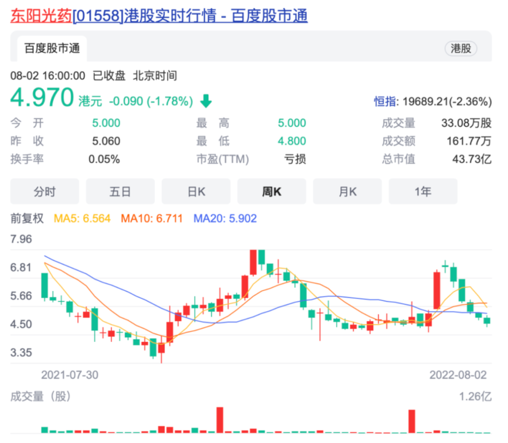508x443 pixels.
Task: Click the MA20 blue indicator label
Action: click(225, 218)
